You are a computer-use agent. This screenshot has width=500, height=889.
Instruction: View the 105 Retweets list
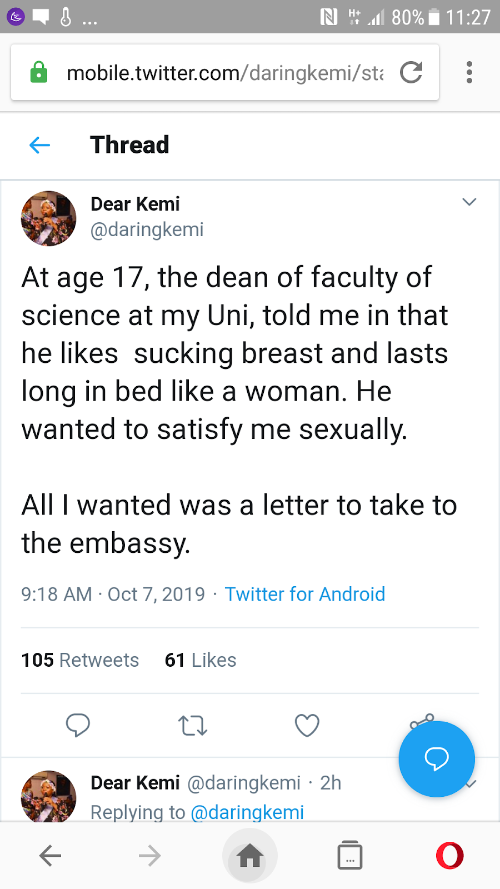[80, 660]
